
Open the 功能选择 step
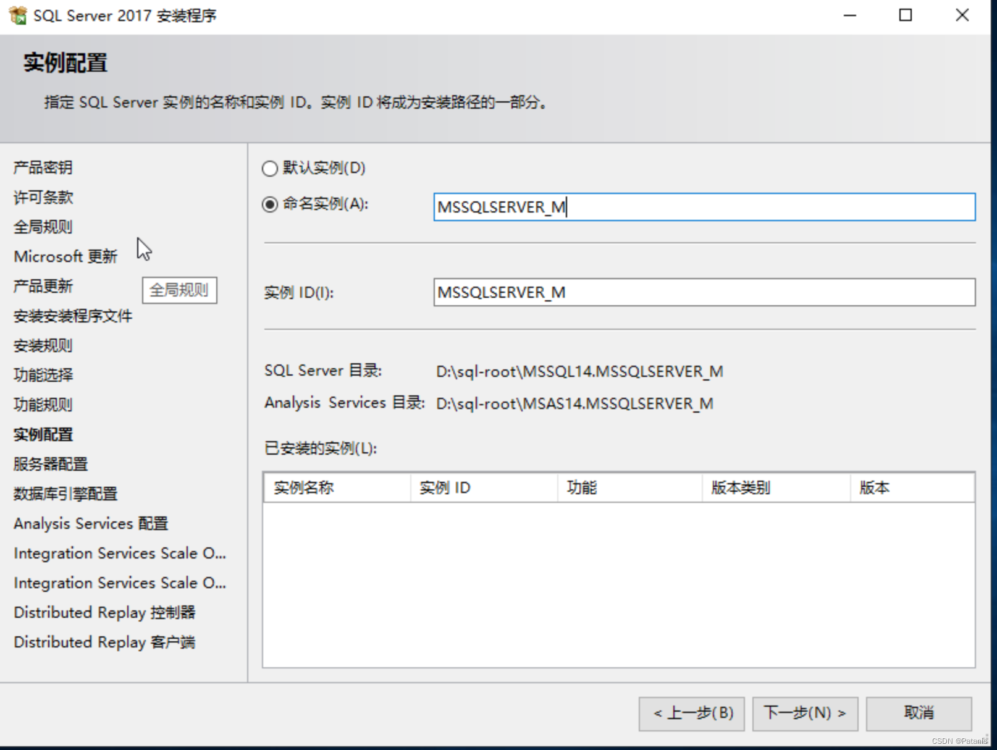pyautogui.click(x=43, y=375)
